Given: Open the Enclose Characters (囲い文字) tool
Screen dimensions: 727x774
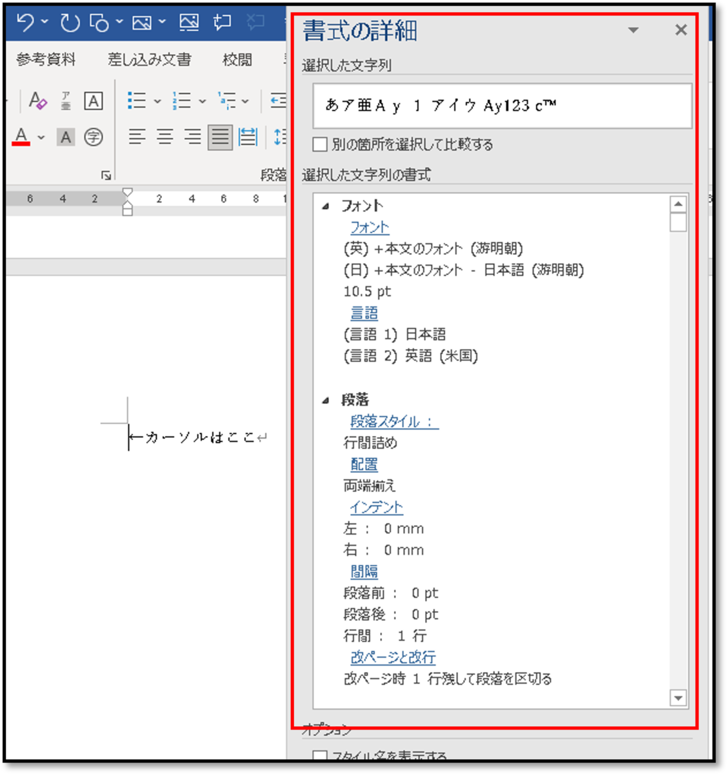Looking at the screenshot, I should tap(92, 137).
